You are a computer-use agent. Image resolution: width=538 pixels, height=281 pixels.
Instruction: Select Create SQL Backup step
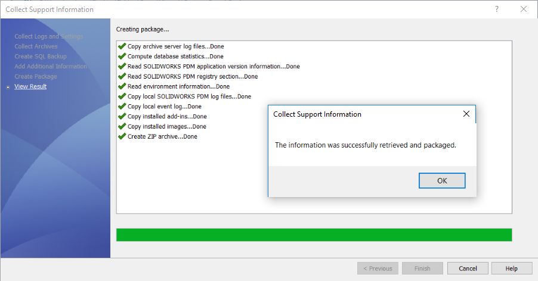tap(41, 57)
